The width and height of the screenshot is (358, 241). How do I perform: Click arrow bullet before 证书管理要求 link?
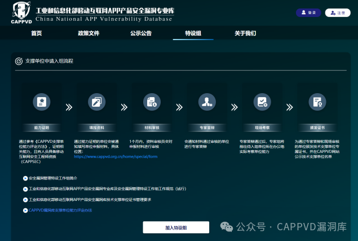click(x=25, y=200)
